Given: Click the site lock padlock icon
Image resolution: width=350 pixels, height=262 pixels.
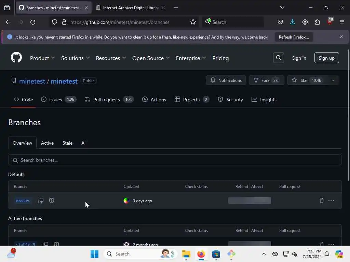Looking at the screenshot, I should [64, 22].
